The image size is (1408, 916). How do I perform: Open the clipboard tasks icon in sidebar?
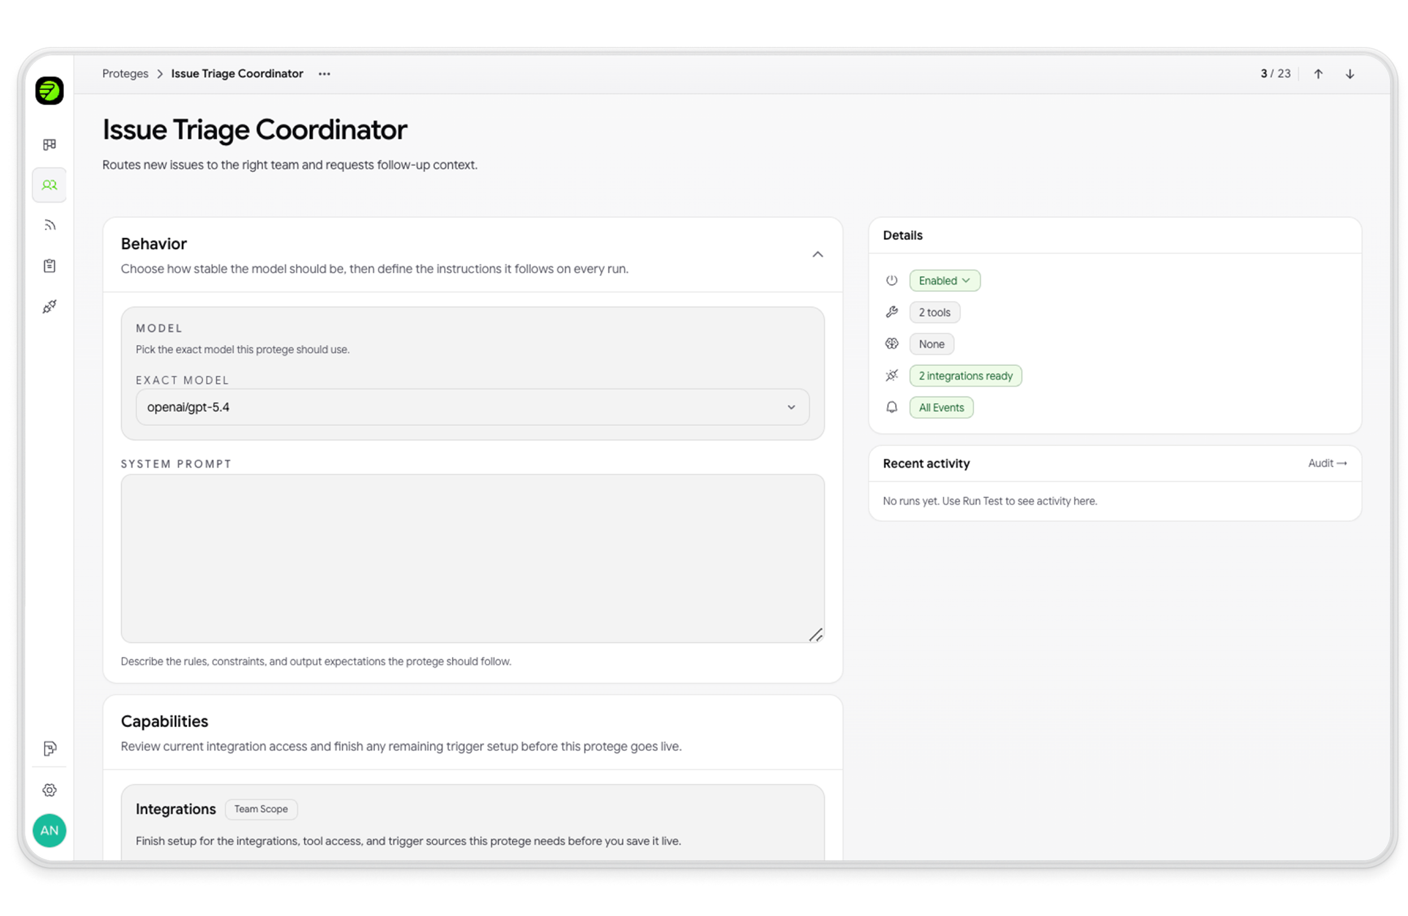coord(50,266)
